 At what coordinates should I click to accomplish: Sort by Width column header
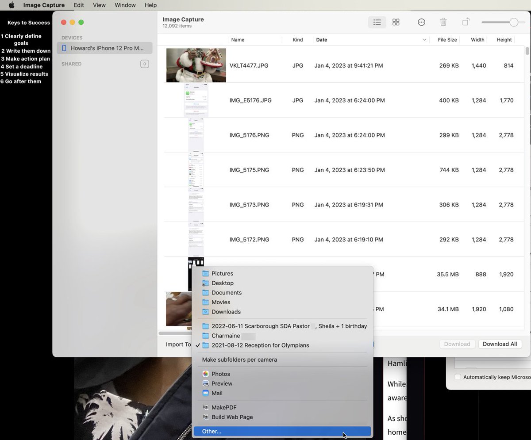(x=477, y=40)
